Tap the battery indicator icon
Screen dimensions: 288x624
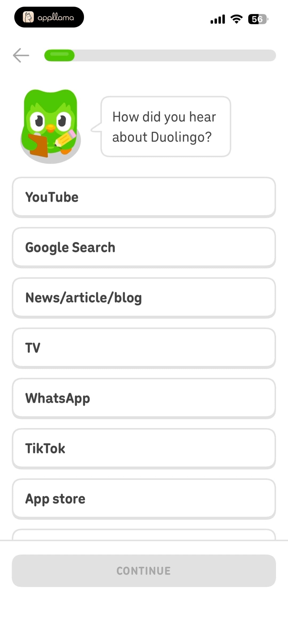(x=258, y=19)
